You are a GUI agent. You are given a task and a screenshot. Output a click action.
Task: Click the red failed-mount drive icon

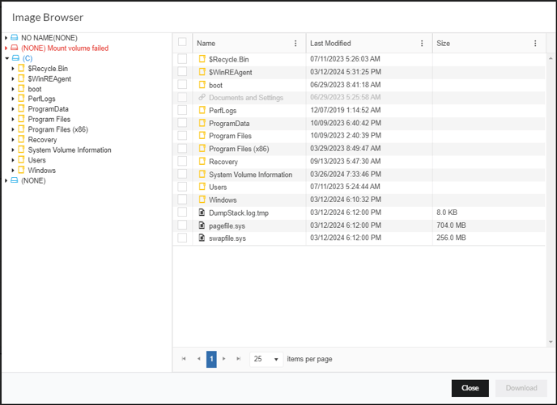coord(15,48)
